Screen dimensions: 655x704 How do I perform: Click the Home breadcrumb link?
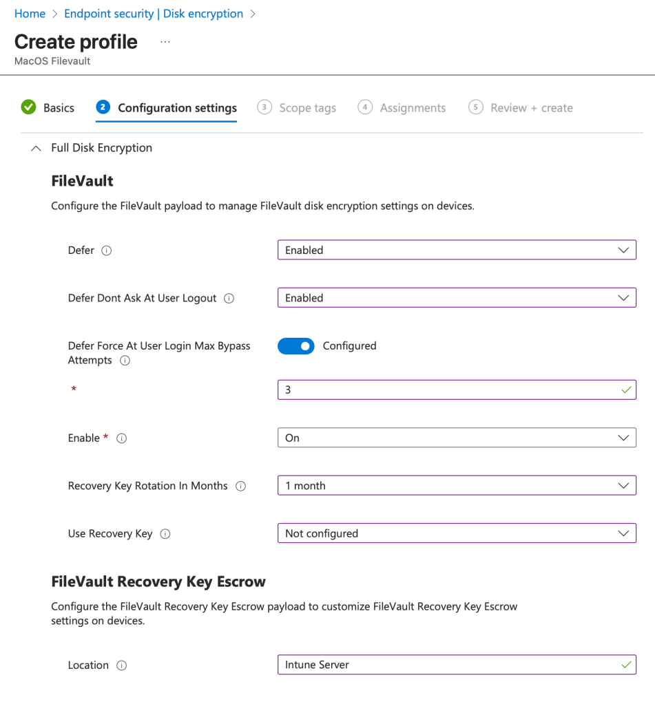(30, 14)
